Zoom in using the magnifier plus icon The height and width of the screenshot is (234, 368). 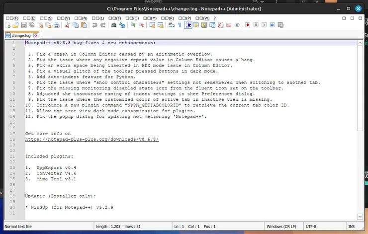point(133,25)
